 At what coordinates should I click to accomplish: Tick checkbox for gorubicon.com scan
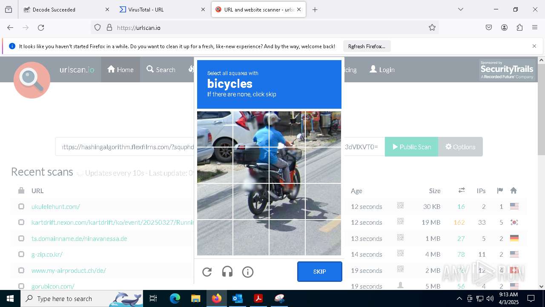(21, 286)
